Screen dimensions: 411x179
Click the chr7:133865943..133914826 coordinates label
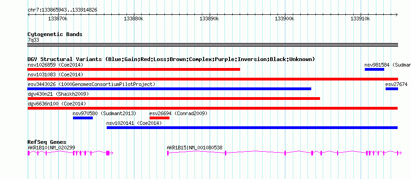(x=62, y=10)
